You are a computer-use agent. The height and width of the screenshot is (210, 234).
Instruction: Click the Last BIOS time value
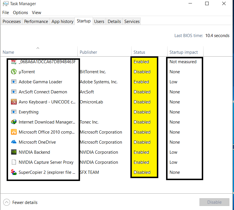tap(217, 36)
